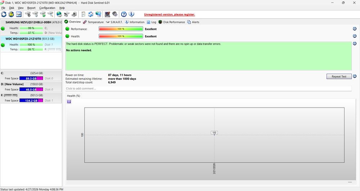The height and width of the screenshot is (191, 360).
Task: Click the Unregistered version, please register link
Action: [170, 14]
